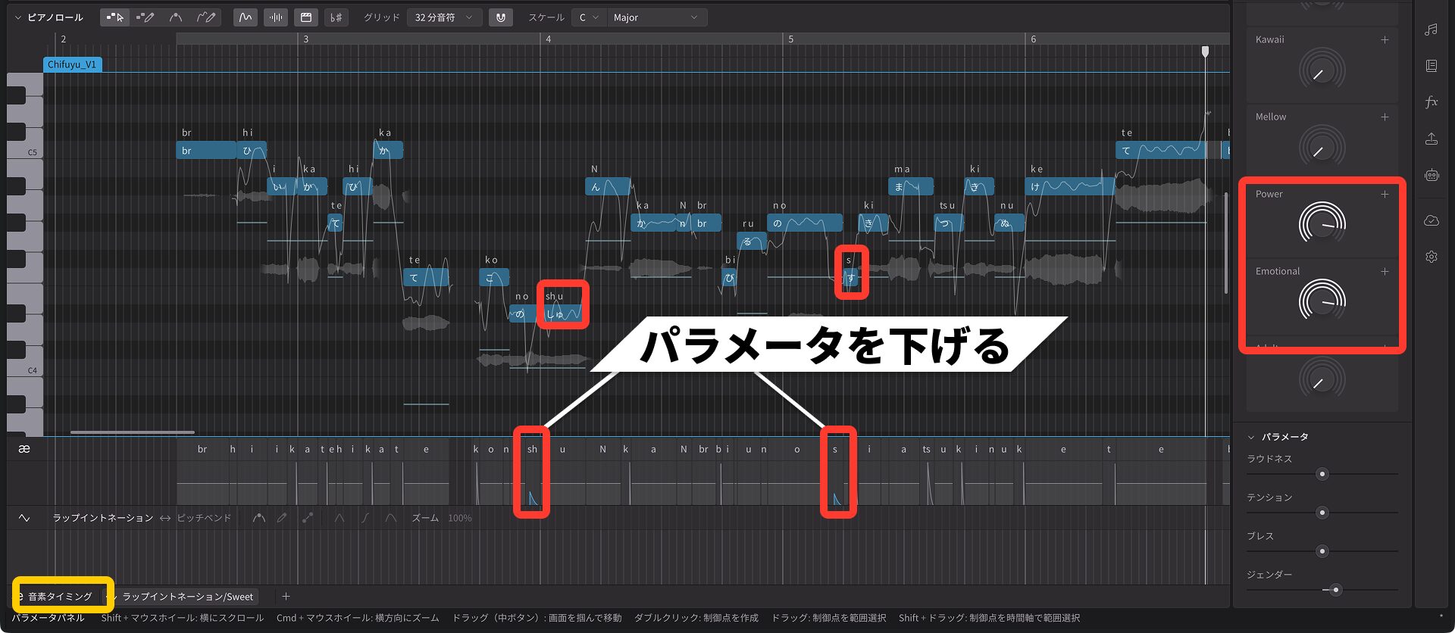Viewport: 1455px width, 633px height.
Task: Select the note pointer tool
Action: [115, 17]
